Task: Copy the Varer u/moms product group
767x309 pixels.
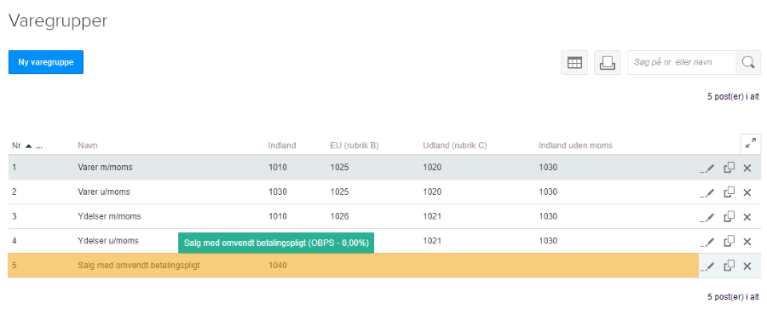Action: point(729,192)
